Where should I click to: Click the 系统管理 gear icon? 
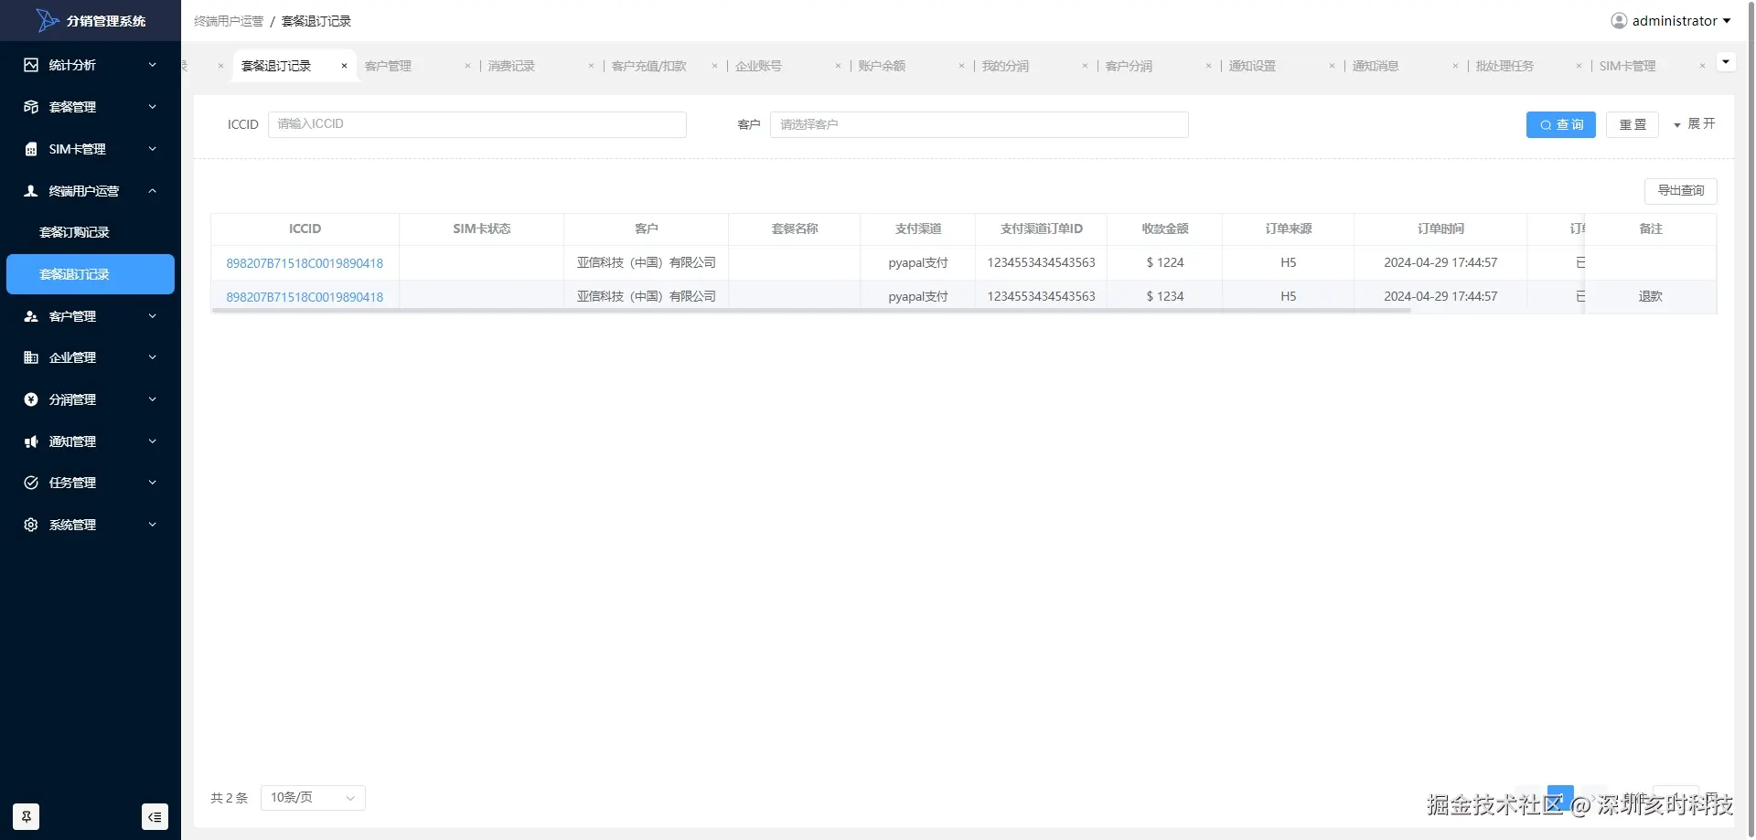31,525
